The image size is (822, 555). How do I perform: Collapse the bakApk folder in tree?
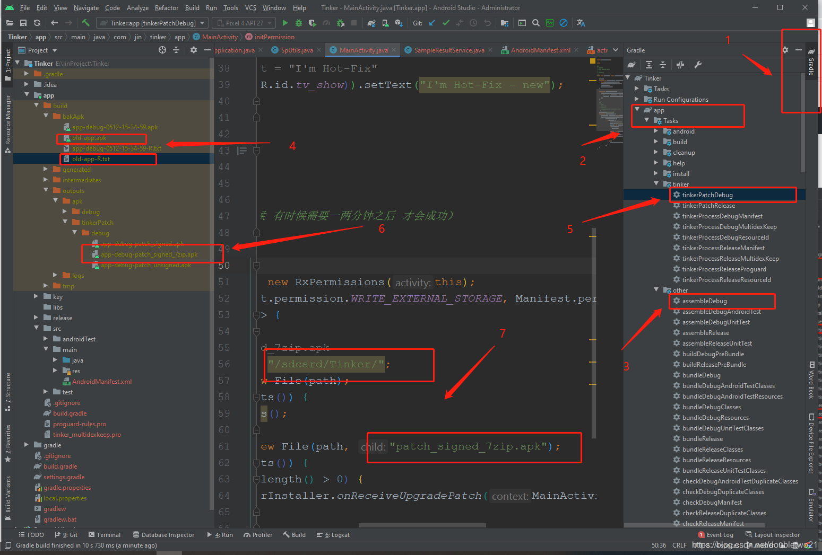(46, 116)
